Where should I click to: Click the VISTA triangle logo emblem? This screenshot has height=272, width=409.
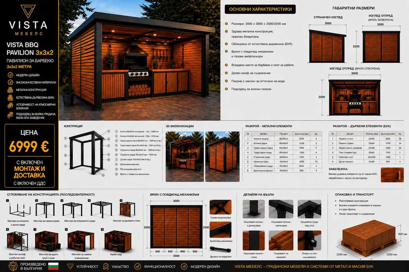coord(28,11)
